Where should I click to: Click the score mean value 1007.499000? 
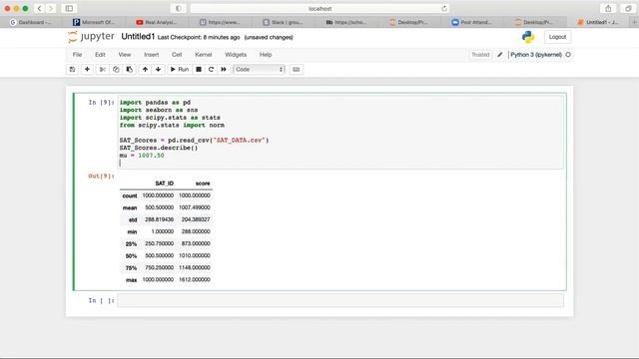(x=195, y=207)
